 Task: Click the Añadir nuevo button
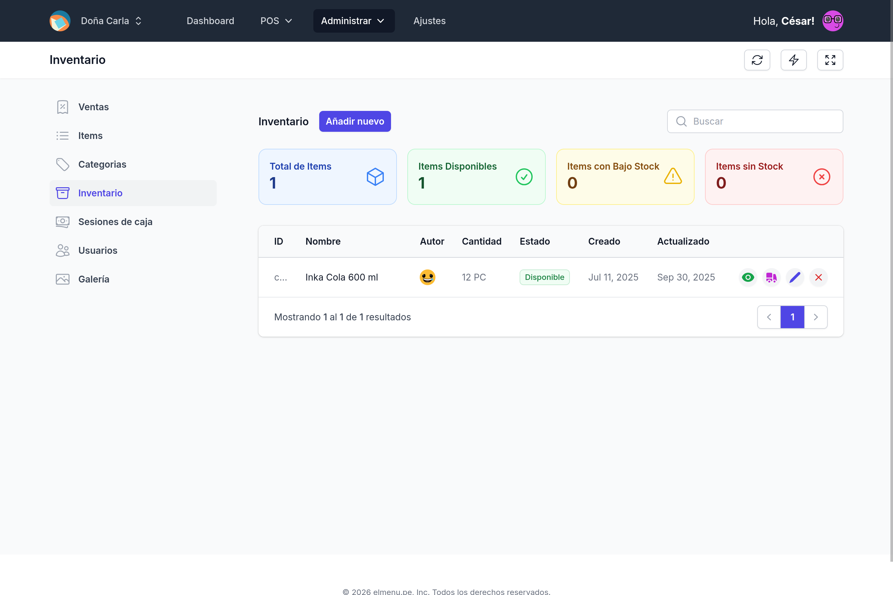pyautogui.click(x=354, y=121)
